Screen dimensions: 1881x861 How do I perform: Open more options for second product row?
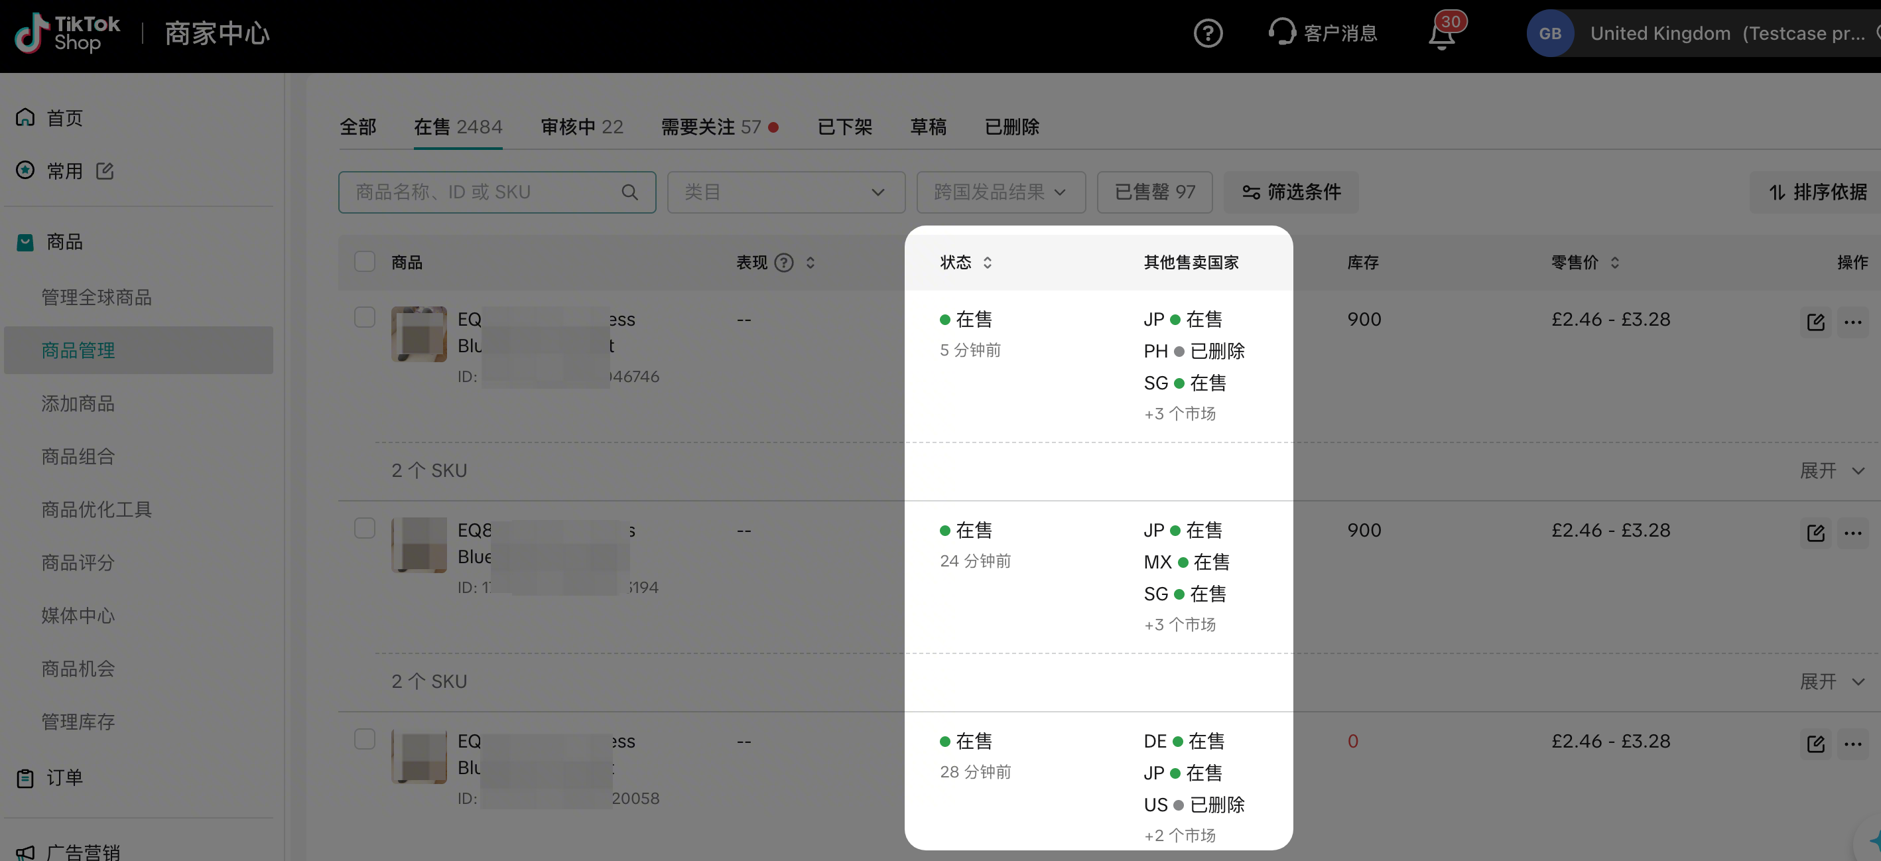pos(1852,533)
